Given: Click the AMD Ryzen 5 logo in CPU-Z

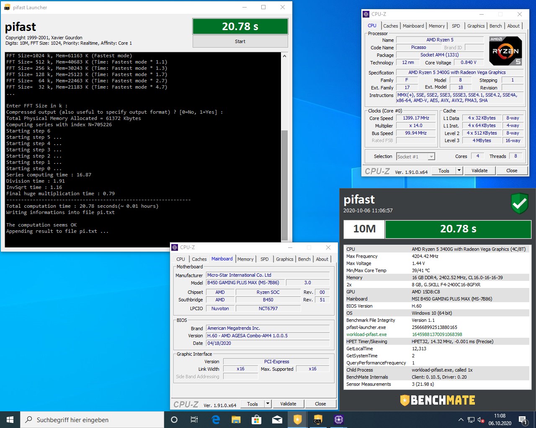Looking at the screenshot, I should click(x=505, y=51).
